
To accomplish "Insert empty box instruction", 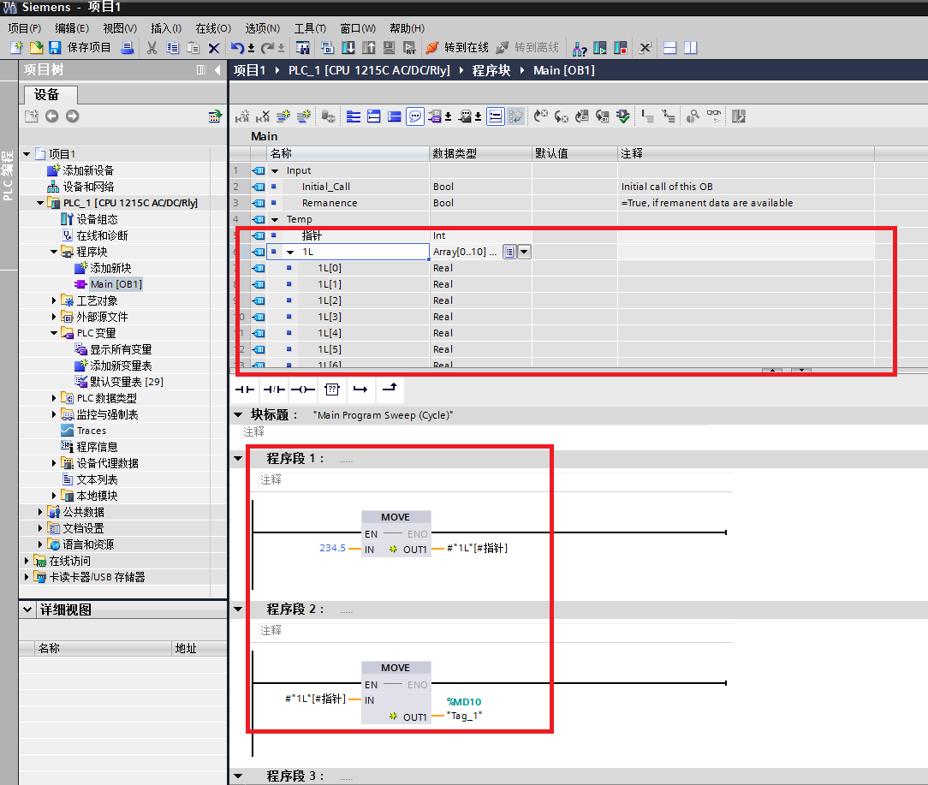I will click(x=332, y=390).
